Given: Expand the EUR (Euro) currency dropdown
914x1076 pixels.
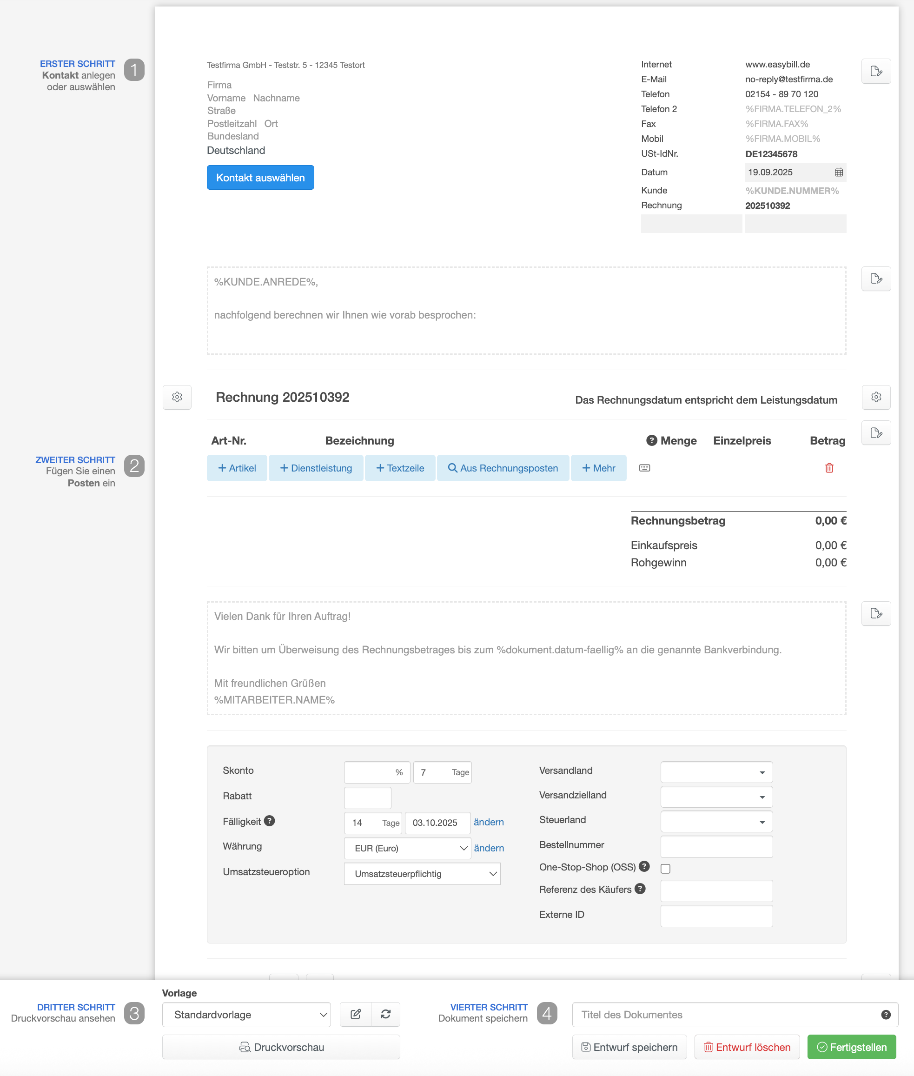Looking at the screenshot, I should tap(407, 849).
